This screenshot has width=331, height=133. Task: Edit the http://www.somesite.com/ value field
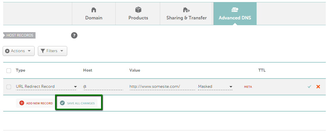pos(162,87)
